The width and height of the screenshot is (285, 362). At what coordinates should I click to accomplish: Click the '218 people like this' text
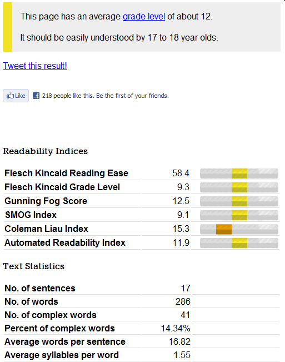pos(106,96)
